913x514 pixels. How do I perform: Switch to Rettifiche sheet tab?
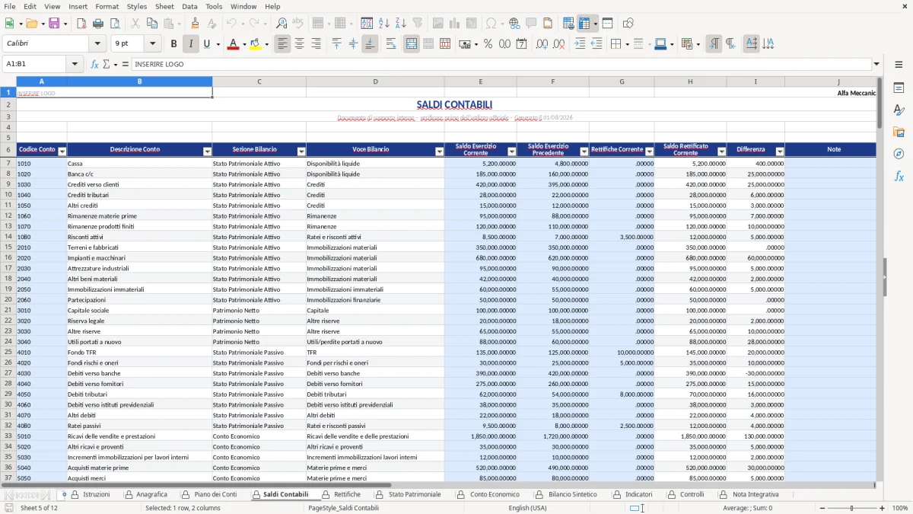(x=347, y=494)
